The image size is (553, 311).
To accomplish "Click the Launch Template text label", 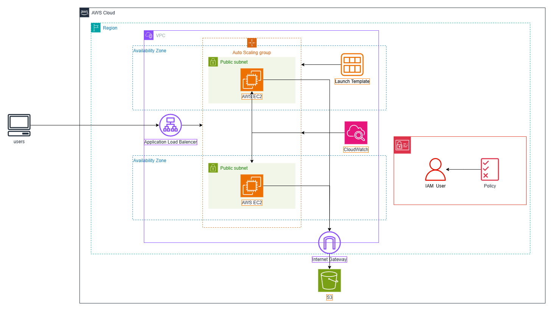I will (x=352, y=81).
